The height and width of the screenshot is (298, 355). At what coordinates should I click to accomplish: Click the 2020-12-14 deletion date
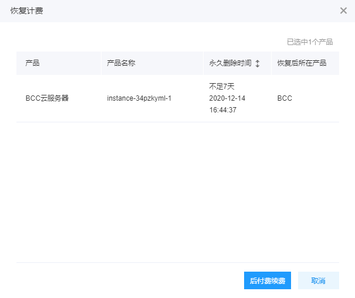click(227, 98)
